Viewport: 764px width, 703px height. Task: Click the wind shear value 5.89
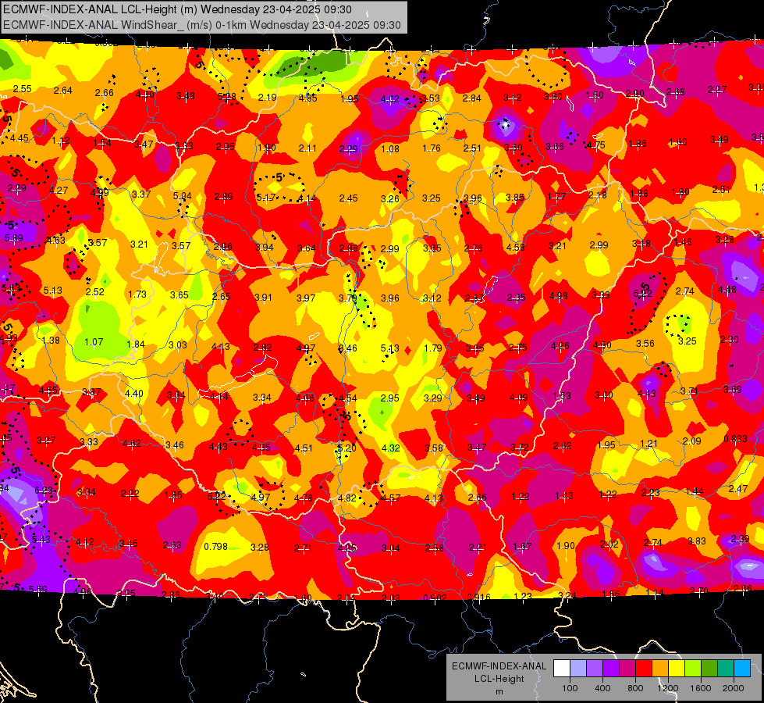click(13, 238)
